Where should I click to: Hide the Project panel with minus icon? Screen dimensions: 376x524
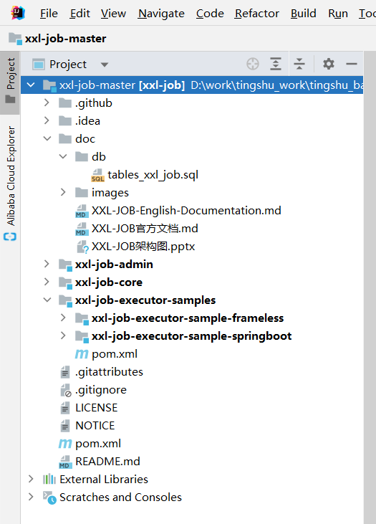point(352,64)
